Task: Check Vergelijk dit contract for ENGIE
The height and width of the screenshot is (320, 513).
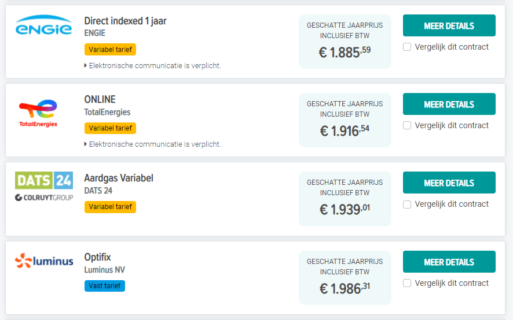Action: pos(407,47)
